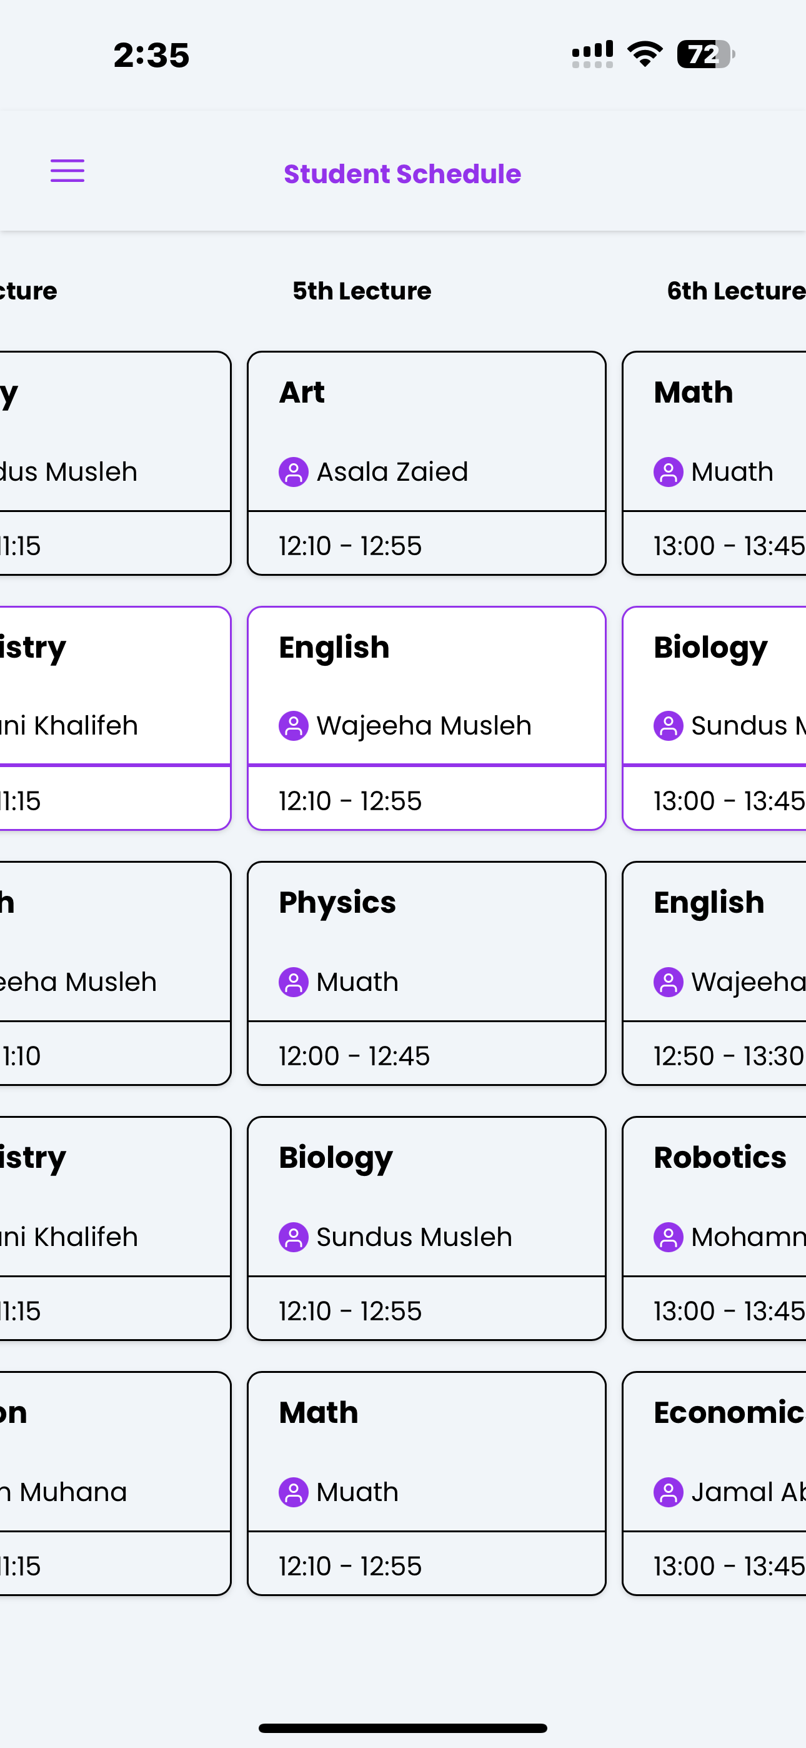Tap avatar icon in 6th-lecture Math card
Image resolution: width=806 pixels, height=1748 pixels.
tap(667, 471)
